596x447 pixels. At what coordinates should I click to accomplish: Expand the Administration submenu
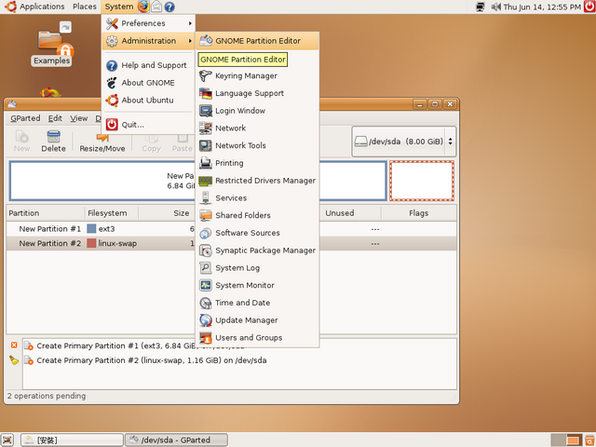[x=149, y=41]
